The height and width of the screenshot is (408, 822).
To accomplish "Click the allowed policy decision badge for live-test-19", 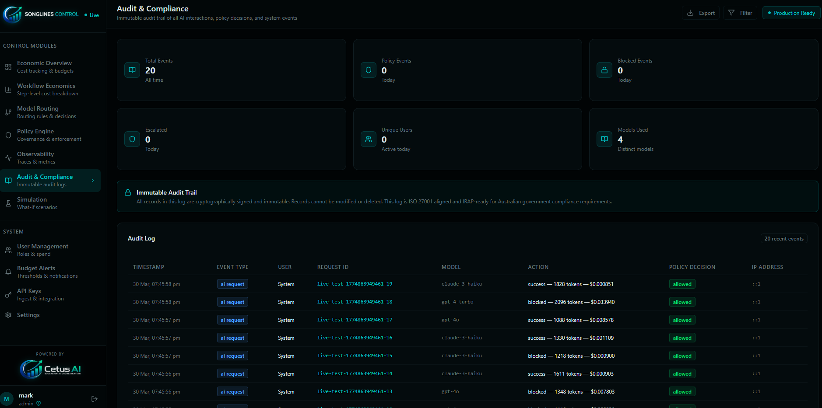I will pos(682,284).
